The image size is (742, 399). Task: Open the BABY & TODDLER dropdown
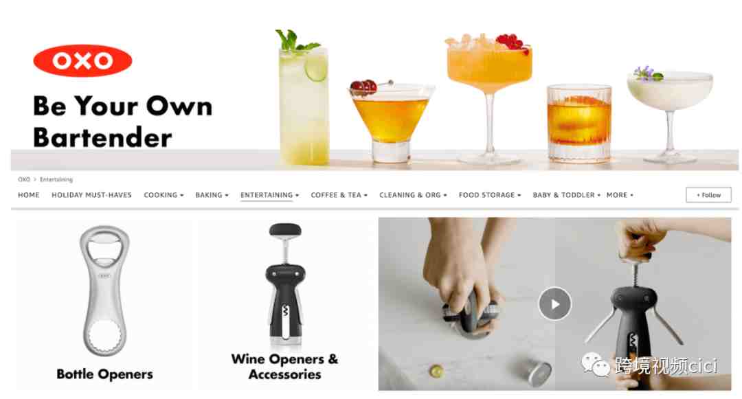[x=566, y=195]
